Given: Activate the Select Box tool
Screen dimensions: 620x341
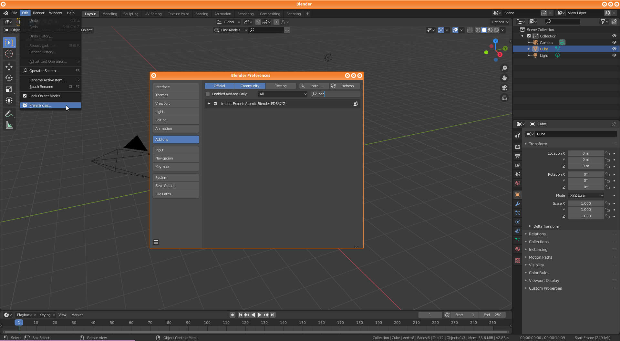Looking at the screenshot, I should pyautogui.click(x=9, y=42).
